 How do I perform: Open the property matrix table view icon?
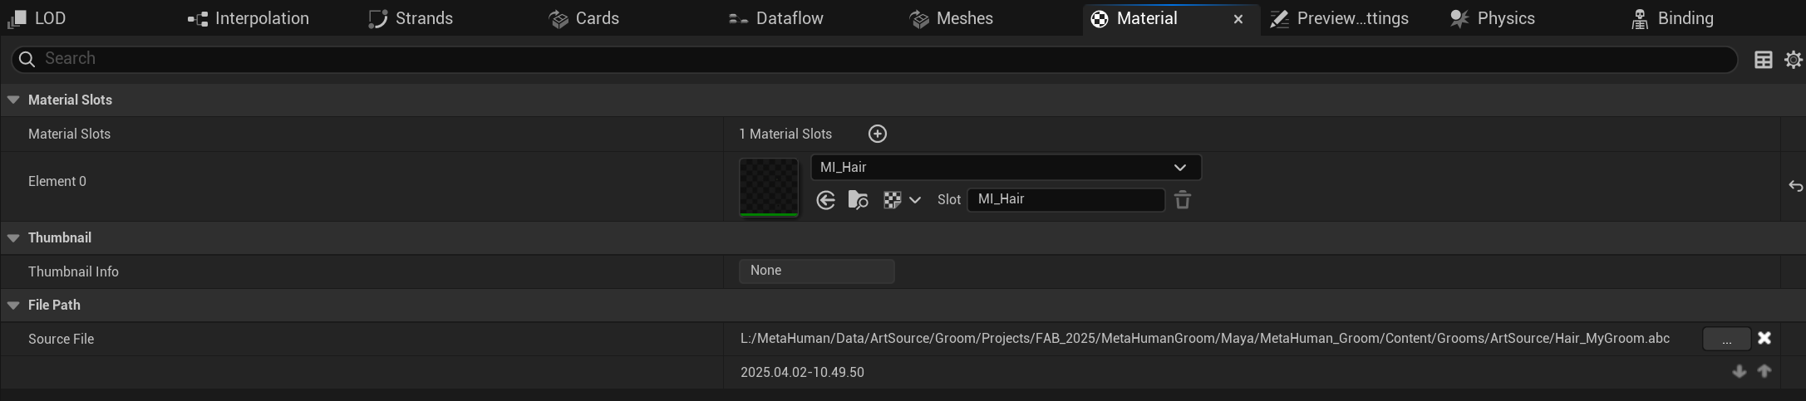(x=1763, y=60)
